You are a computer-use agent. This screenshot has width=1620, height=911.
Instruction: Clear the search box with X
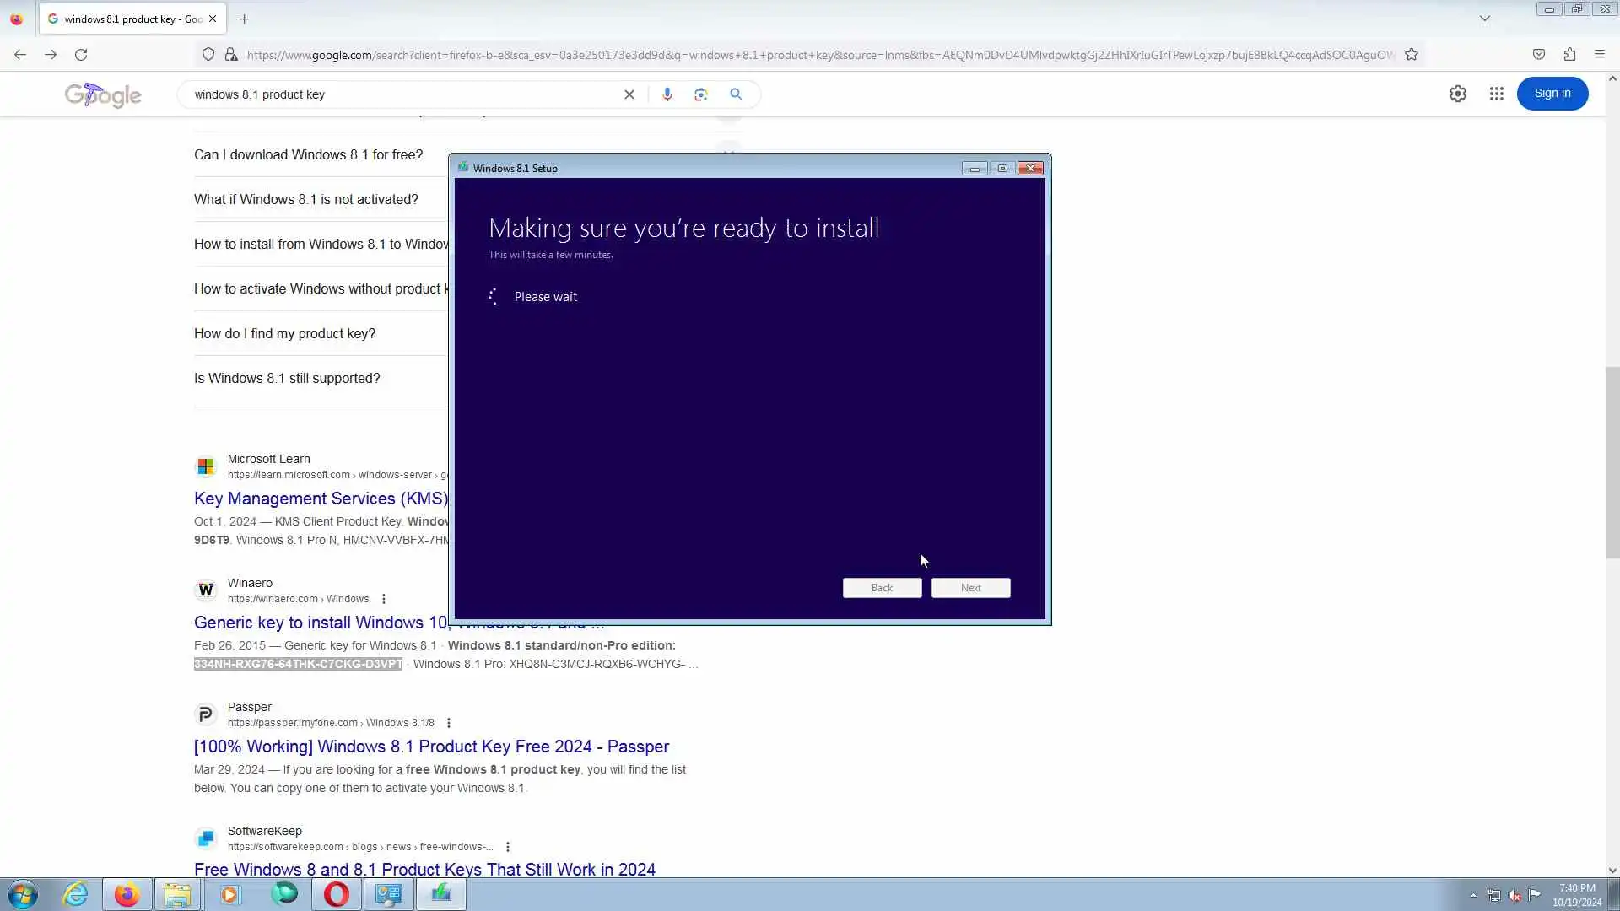(x=629, y=94)
